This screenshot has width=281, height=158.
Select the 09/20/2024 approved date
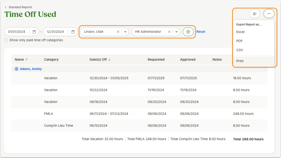coord(189,102)
